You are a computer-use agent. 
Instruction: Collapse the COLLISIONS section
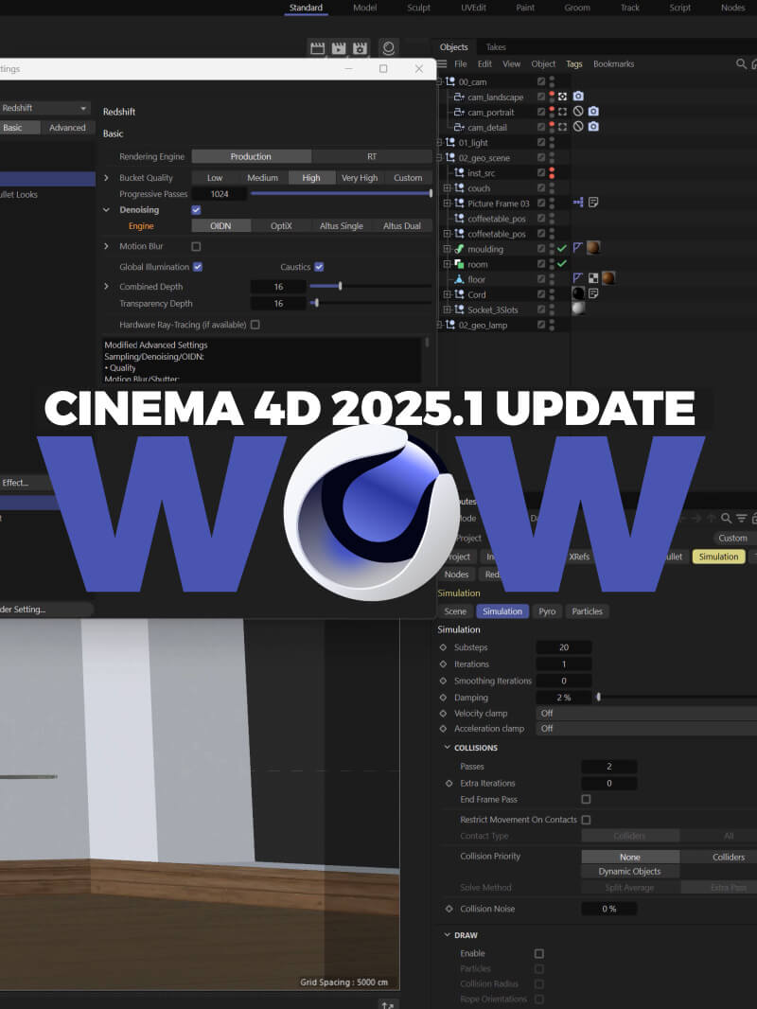[448, 747]
